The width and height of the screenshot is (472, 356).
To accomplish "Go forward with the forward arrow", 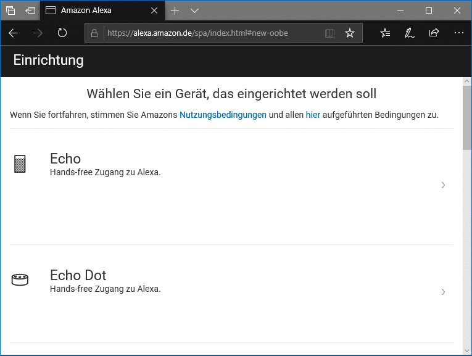I will click(x=38, y=33).
